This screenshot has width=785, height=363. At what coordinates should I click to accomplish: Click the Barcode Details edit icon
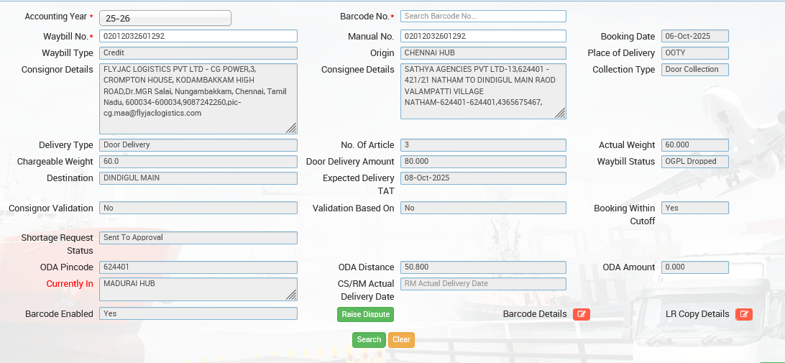point(581,314)
